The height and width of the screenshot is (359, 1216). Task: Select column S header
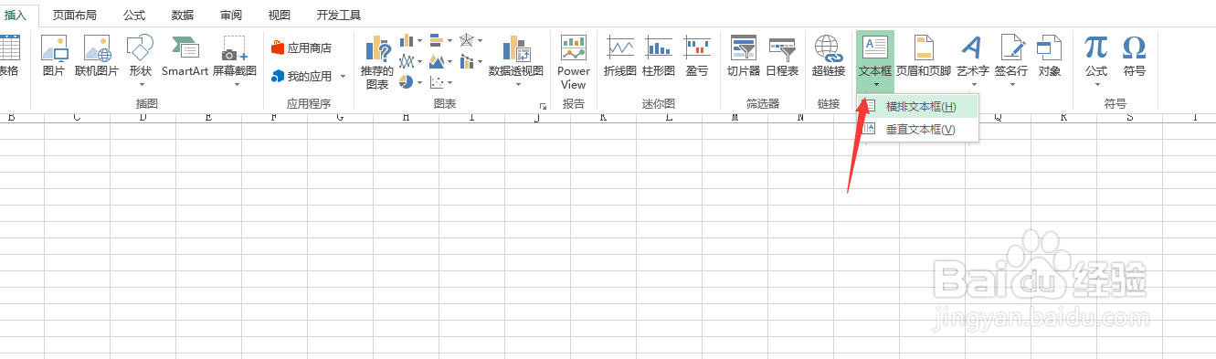coord(1129,117)
